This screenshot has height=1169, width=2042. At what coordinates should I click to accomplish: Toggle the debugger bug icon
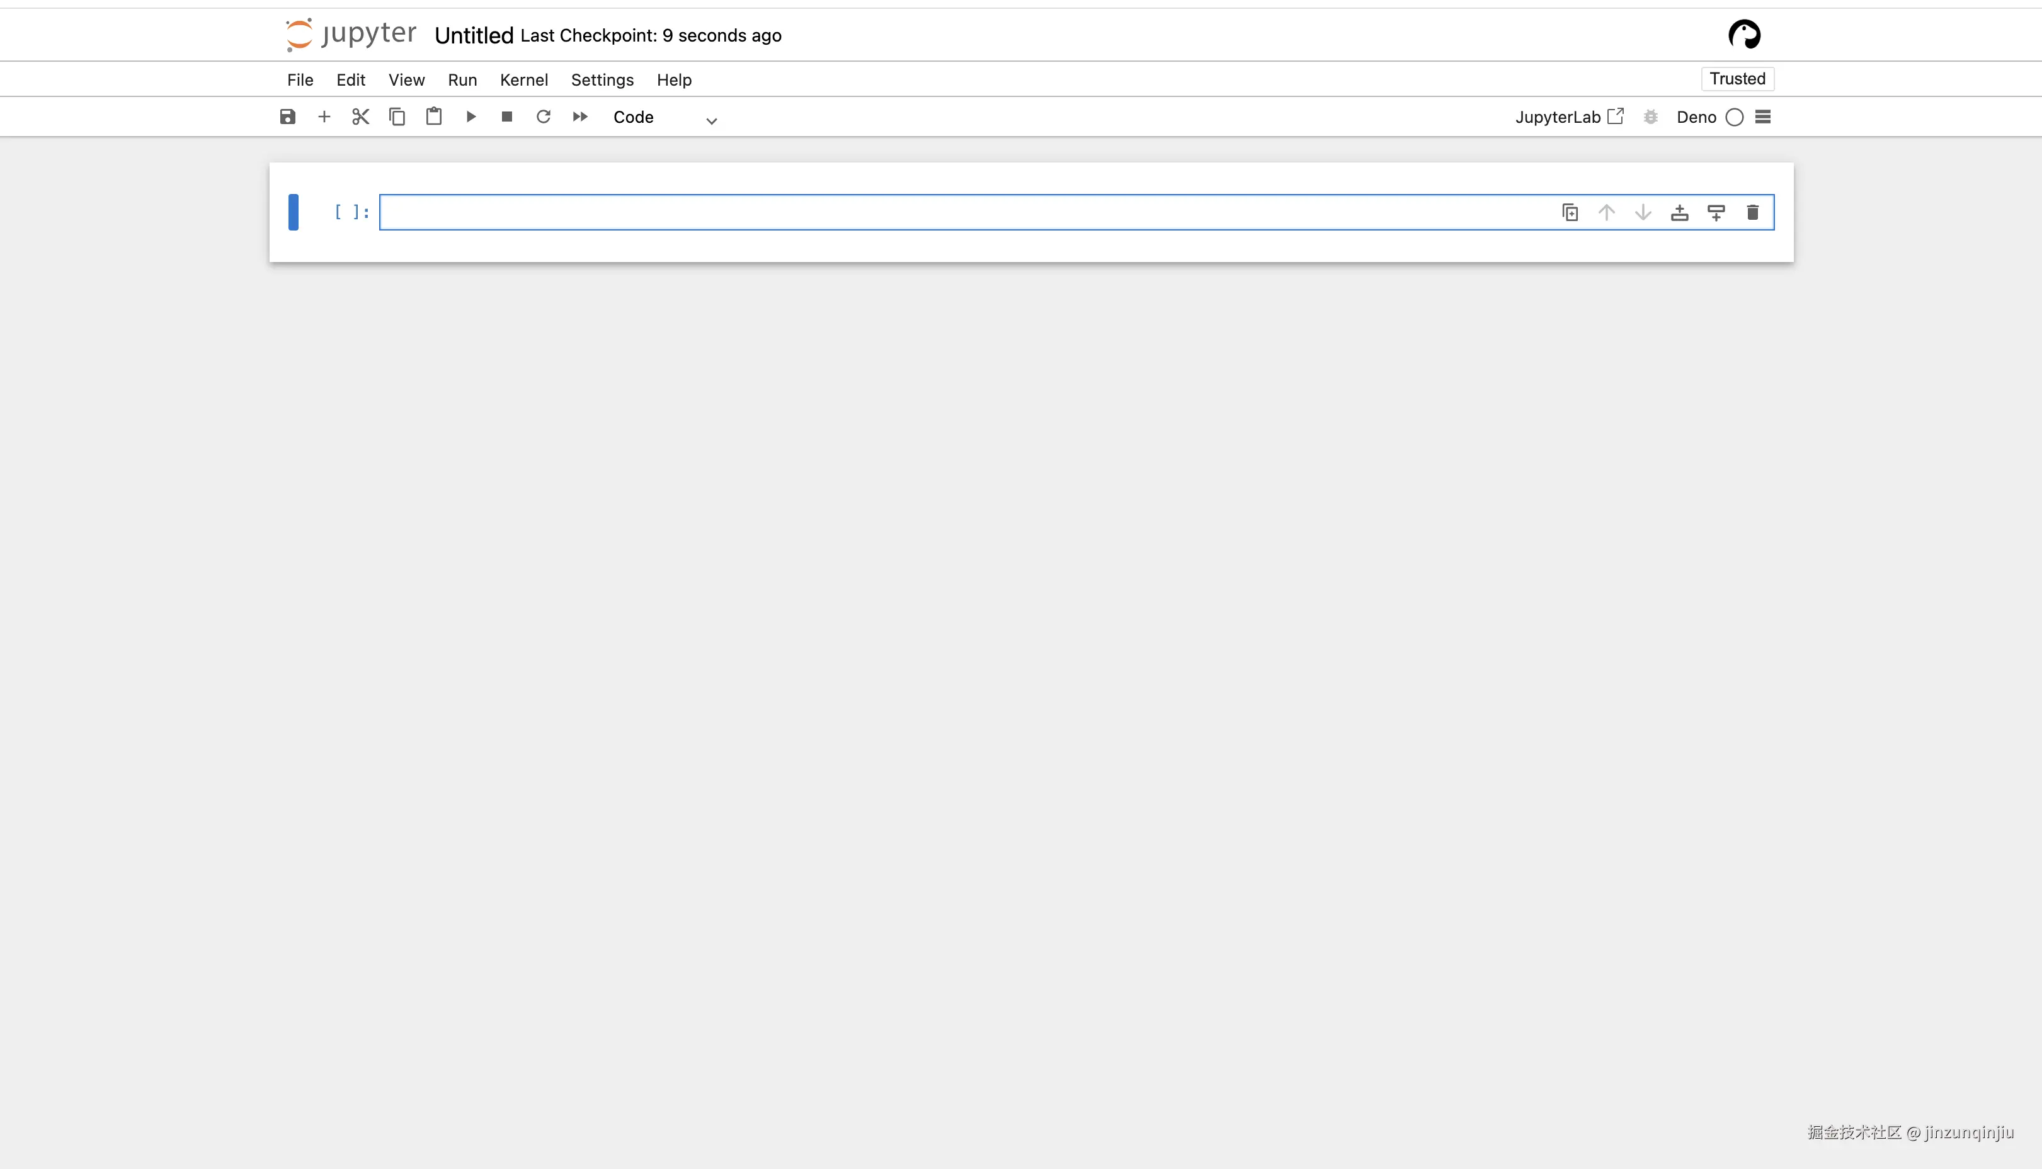pos(1650,117)
